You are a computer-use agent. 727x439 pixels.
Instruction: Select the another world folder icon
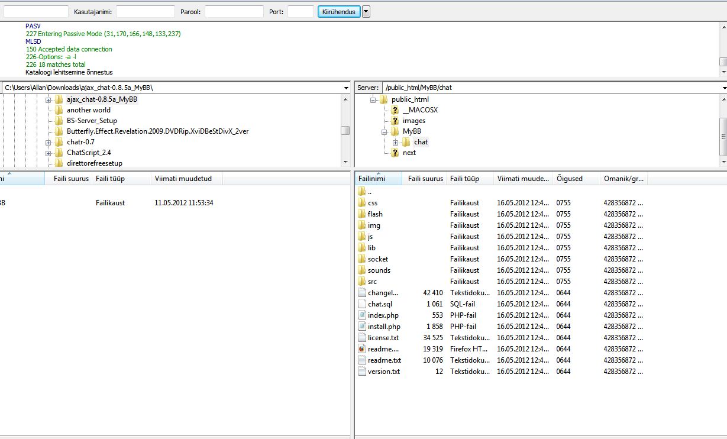[x=59, y=110]
